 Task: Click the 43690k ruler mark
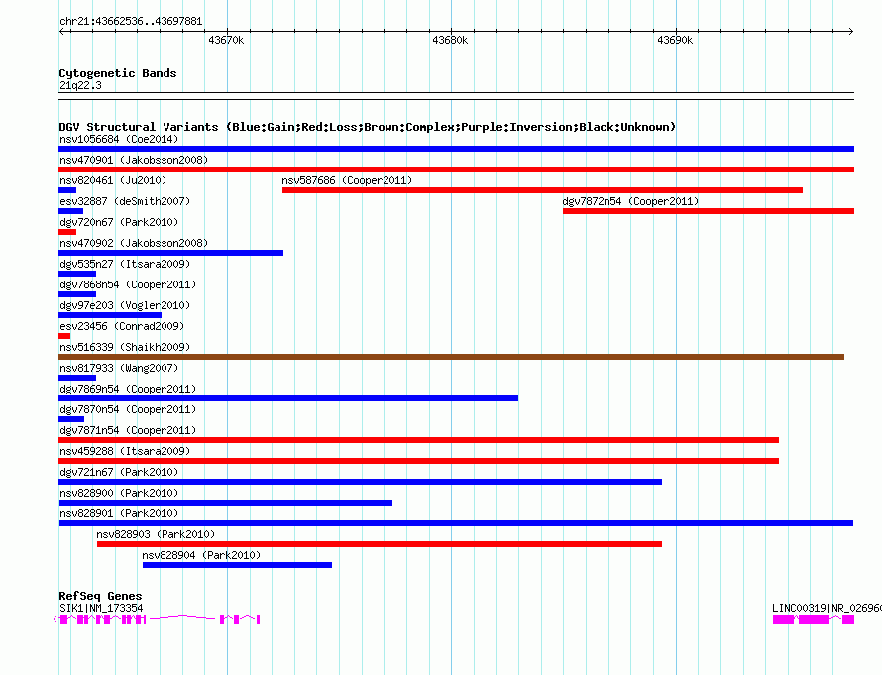point(675,40)
